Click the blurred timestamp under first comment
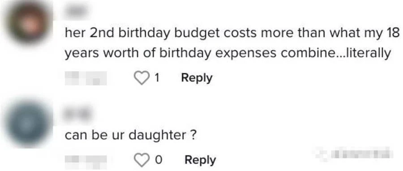This screenshot has width=403, height=171. (x=86, y=78)
